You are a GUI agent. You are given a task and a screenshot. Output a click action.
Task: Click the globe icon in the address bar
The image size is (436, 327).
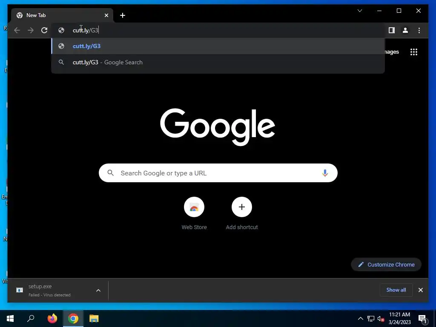(x=61, y=30)
